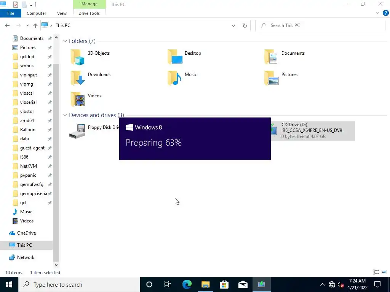This screenshot has width=390, height=292.
Task: Click the network globe tray icon
Action: [x=332, y=284]
